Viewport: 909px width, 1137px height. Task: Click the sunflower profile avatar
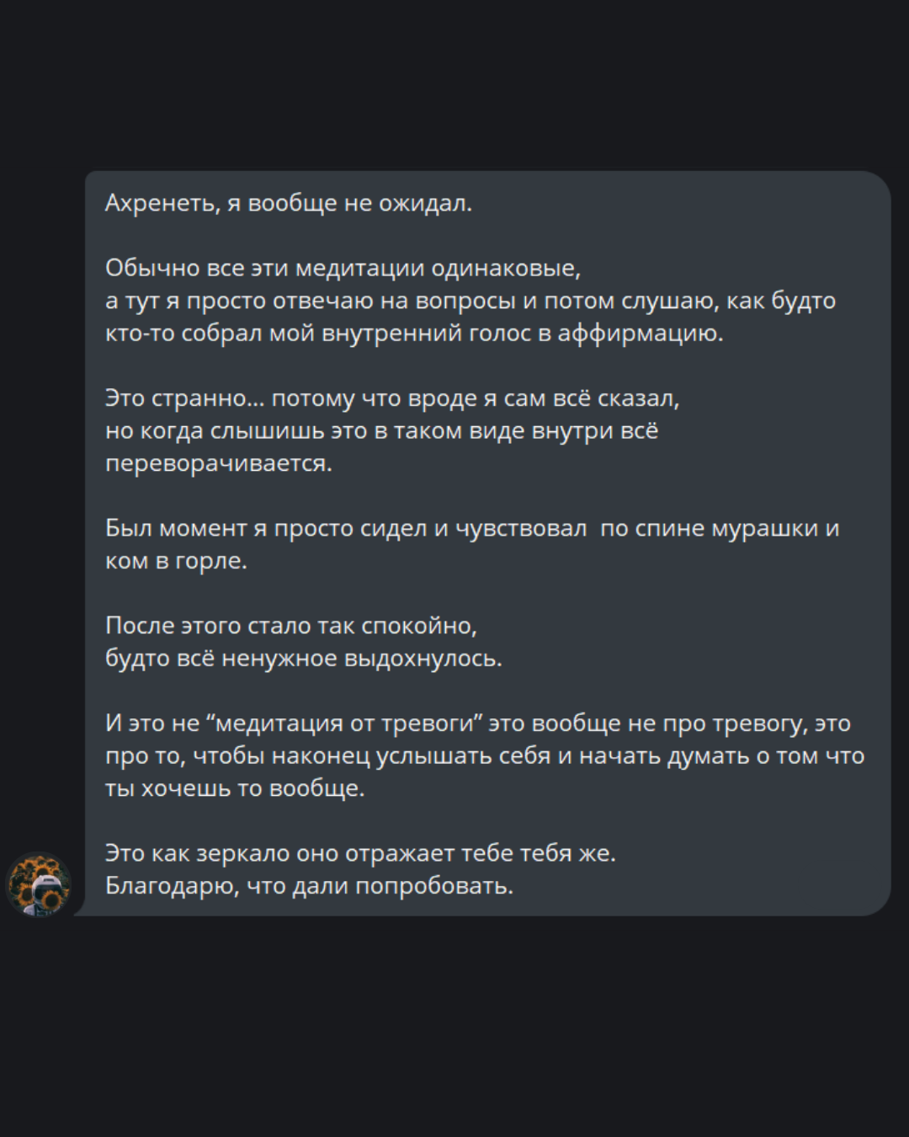coord(39,883)
